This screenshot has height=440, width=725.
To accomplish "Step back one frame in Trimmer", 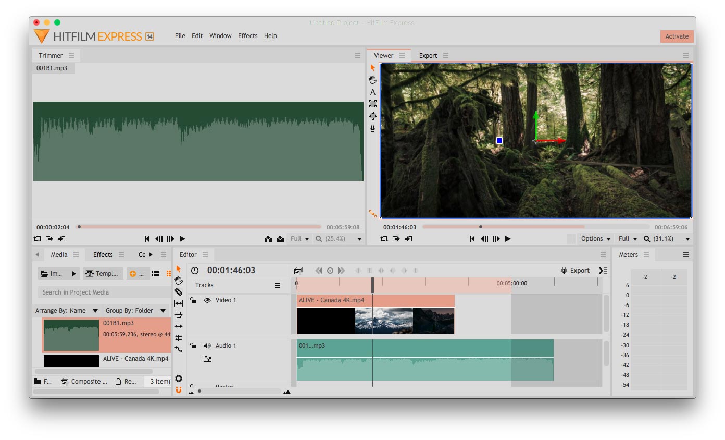I will click(x=159, y=239).
